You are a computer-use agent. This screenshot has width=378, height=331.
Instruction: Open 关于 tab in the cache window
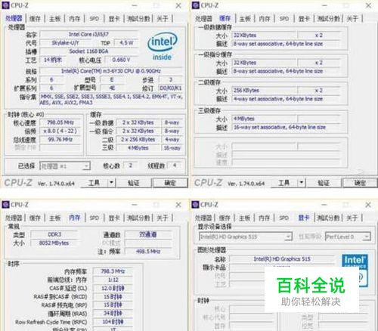point(352,18)
